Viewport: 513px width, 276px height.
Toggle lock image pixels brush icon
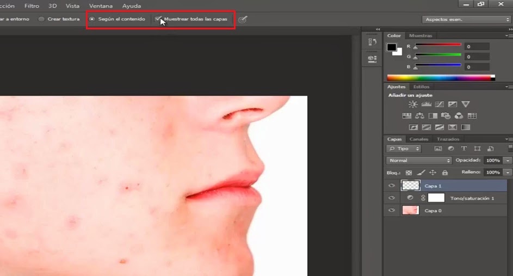(x=421, y=173)
